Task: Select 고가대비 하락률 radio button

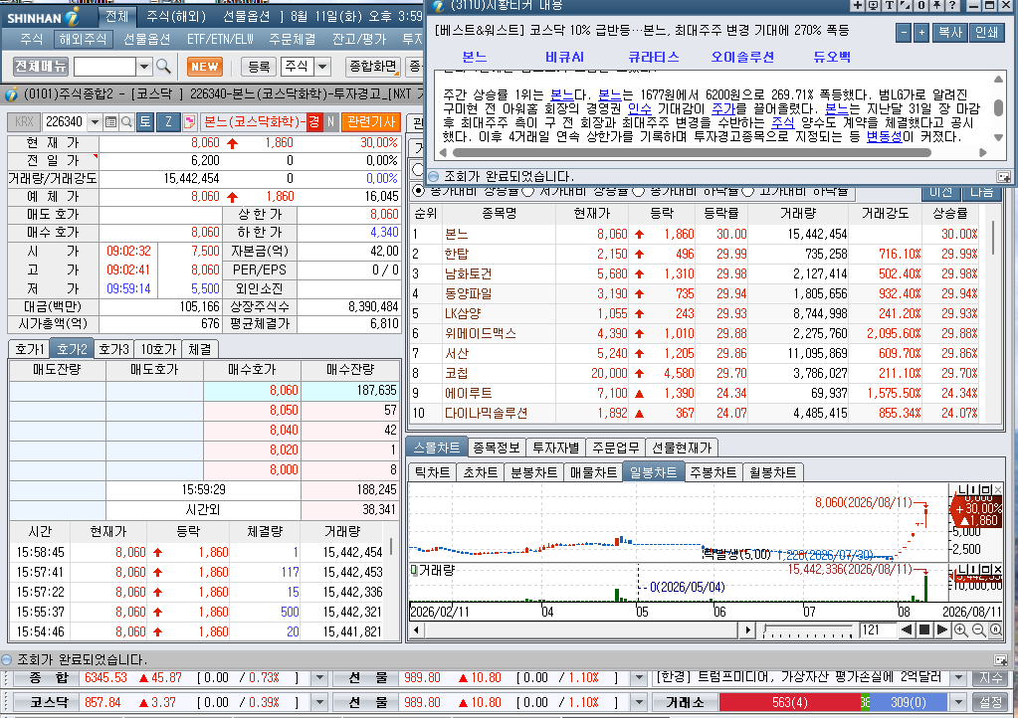Action: (x=748, y=191)
